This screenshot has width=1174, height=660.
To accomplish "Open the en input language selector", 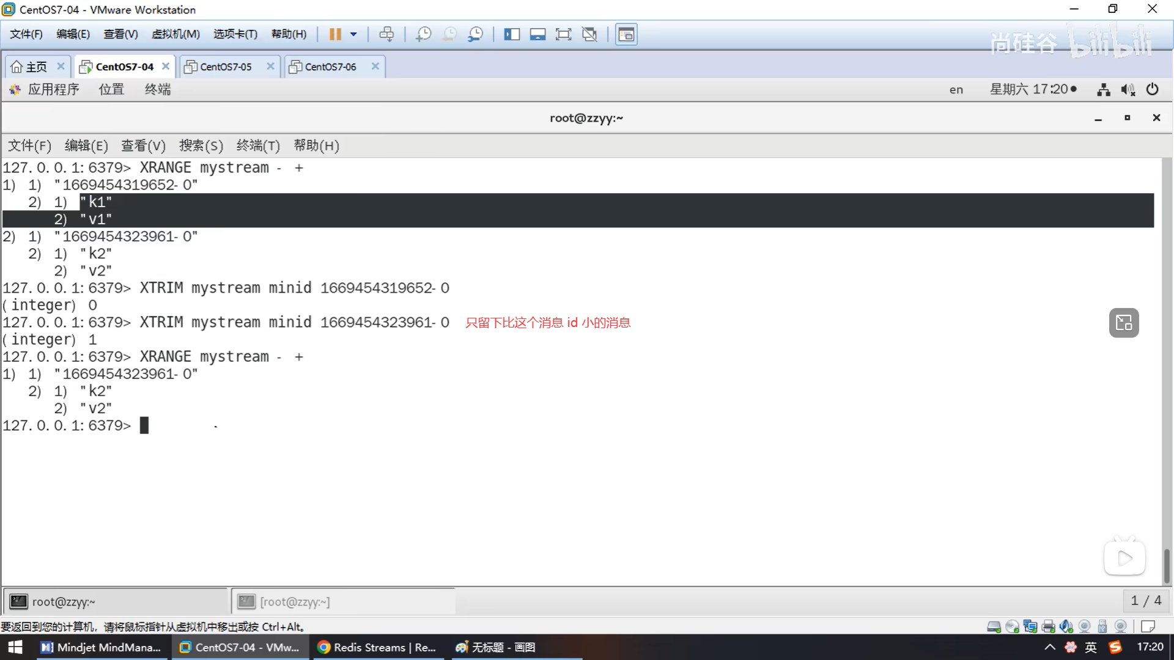I will click(956, 90).
